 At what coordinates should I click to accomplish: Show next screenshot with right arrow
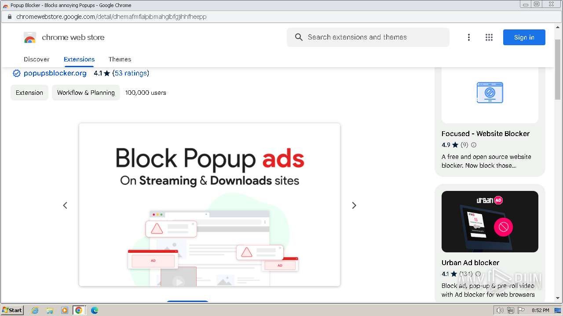[354, 205]
